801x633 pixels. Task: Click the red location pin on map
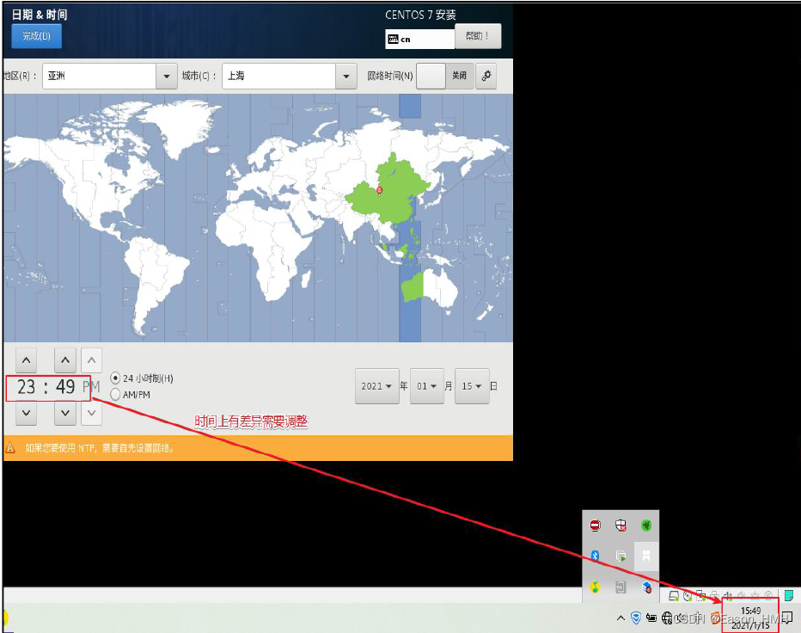(379, 191)
